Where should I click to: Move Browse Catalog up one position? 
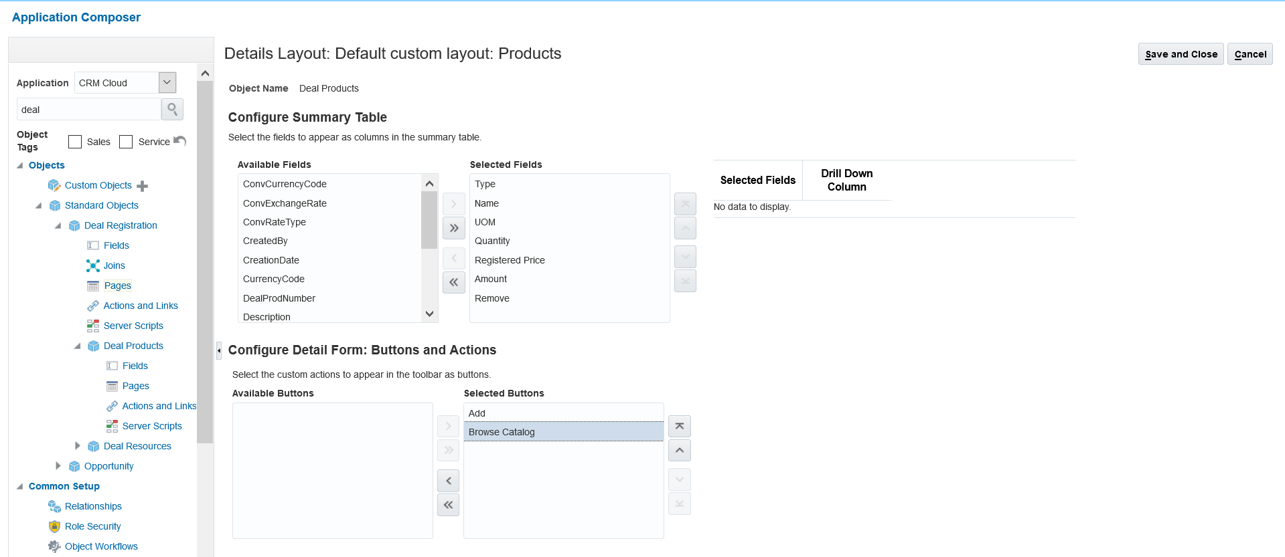click(679, 451)
